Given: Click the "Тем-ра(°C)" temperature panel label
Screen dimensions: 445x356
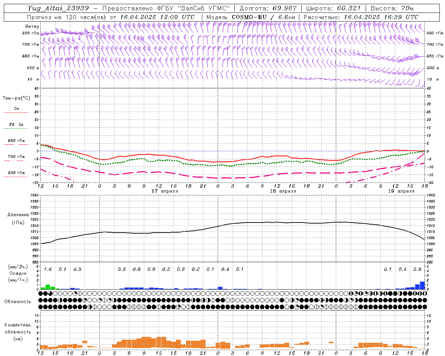Looking at the screenshot, I should pos(16,98).
